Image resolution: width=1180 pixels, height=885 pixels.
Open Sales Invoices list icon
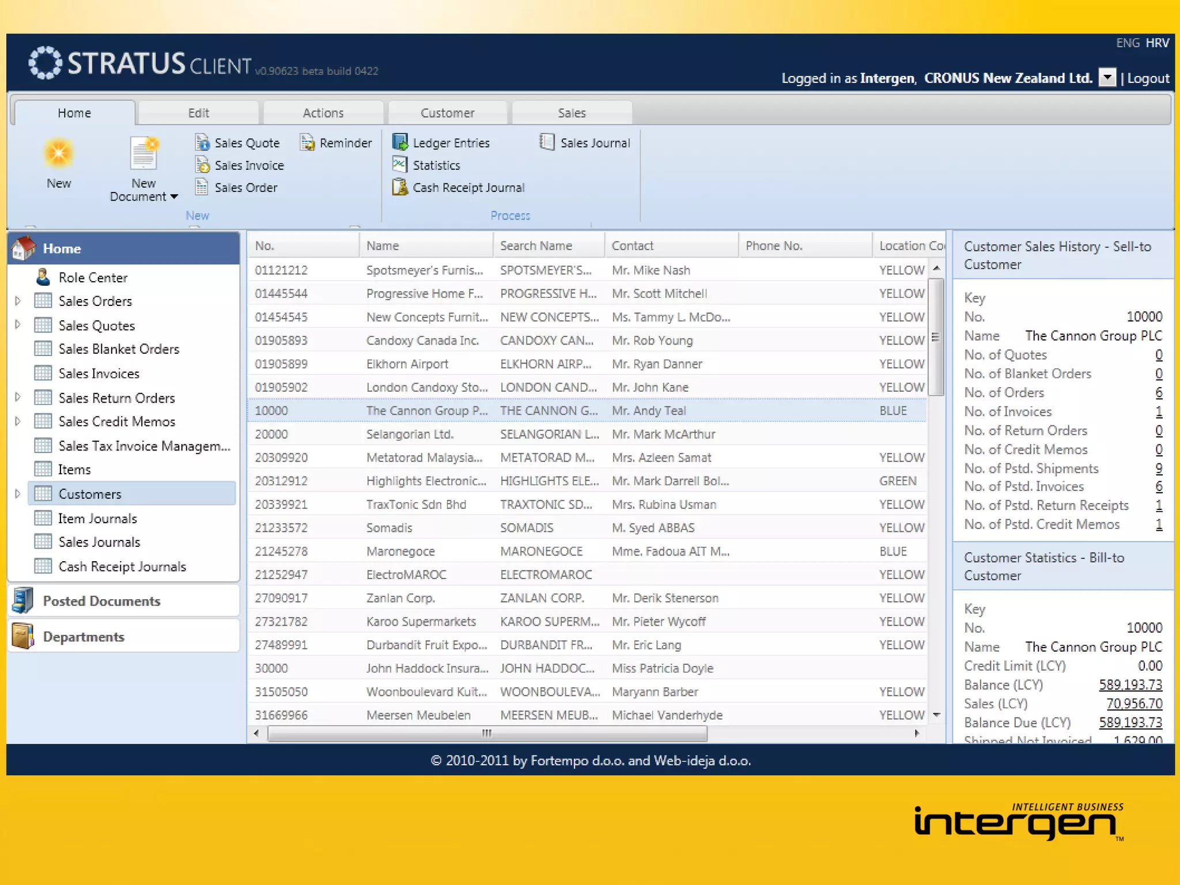tap(43, 373)
